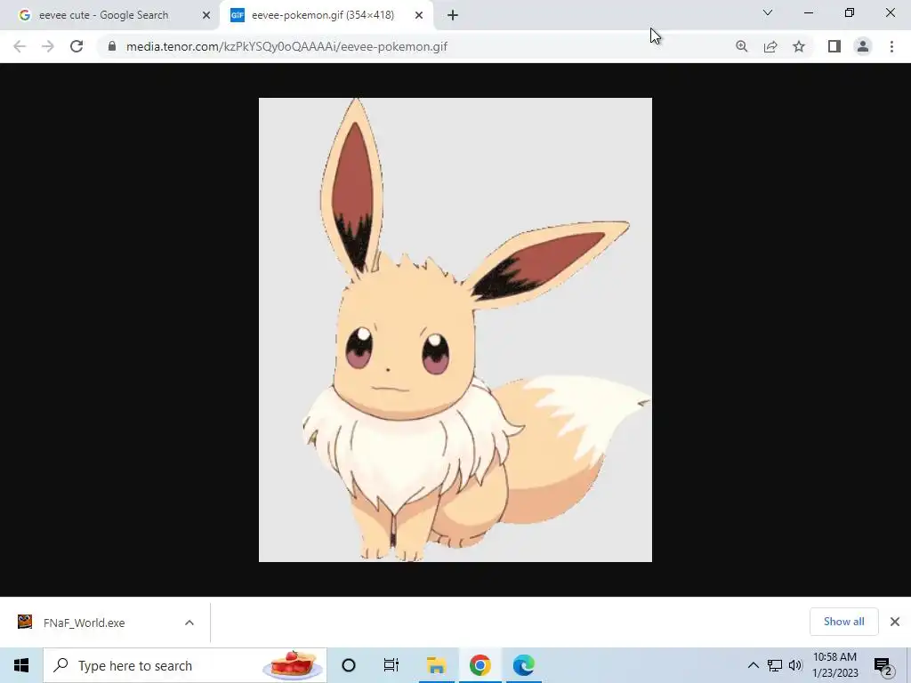Viewport: 911px width, 683px height.
Task: Go forward using browser arrow
Action: pyautogui.click(x=48, y=46)
